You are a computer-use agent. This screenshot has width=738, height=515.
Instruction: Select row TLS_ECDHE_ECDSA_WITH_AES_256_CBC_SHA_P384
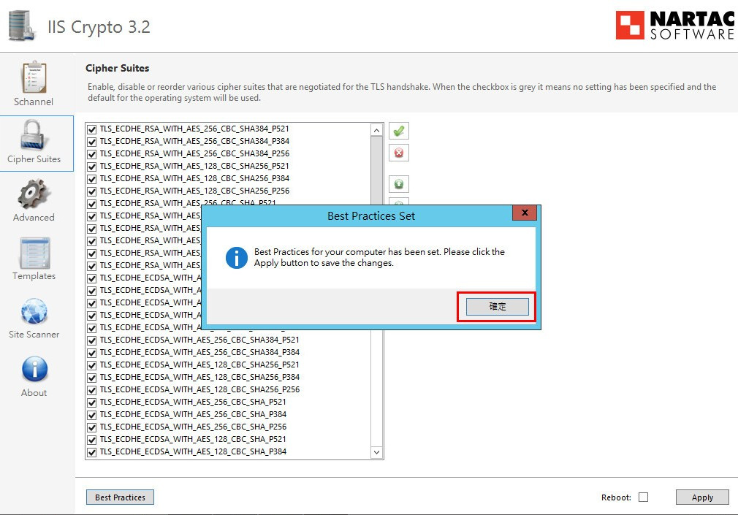pyautogui.click(x=193, y=414)
